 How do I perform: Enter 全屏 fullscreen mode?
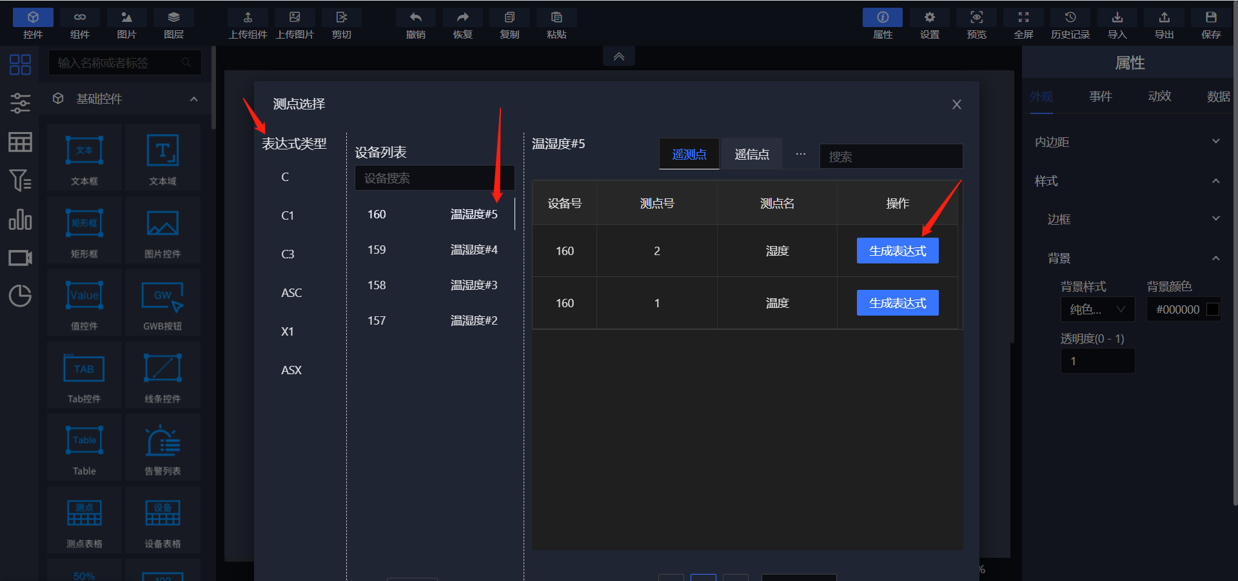pos(1023,18)
